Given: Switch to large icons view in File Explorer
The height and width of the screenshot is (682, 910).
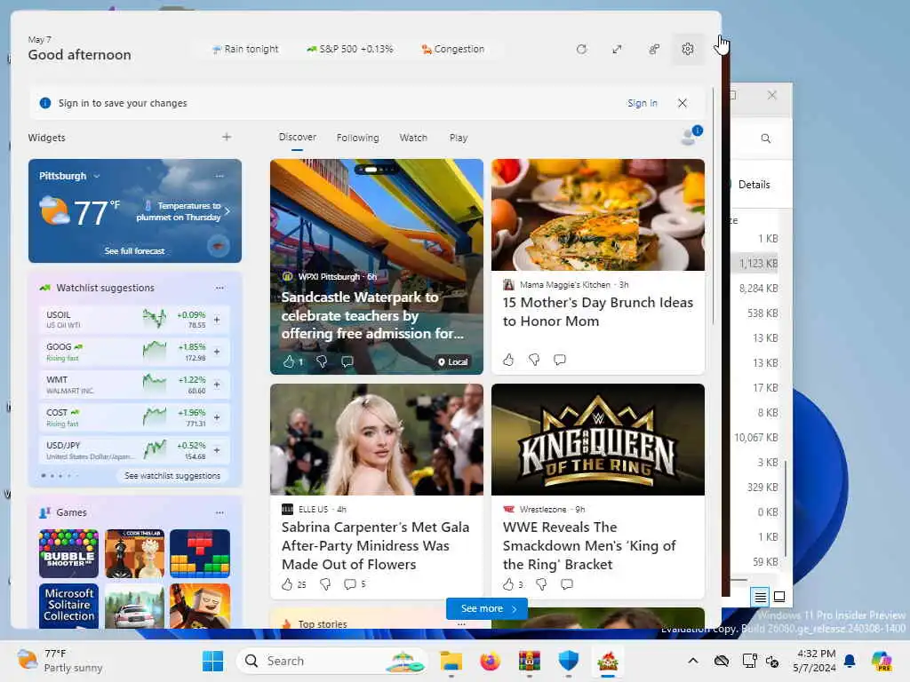Looking at the screenshot, I should [779, 597].
